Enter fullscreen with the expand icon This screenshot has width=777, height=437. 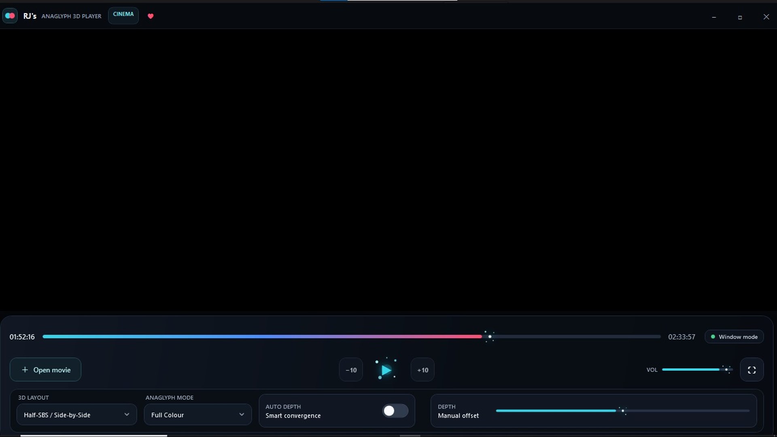[752, 370]
